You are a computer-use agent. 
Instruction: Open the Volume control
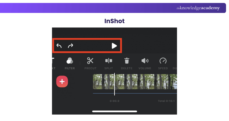(x=145, y=63)
